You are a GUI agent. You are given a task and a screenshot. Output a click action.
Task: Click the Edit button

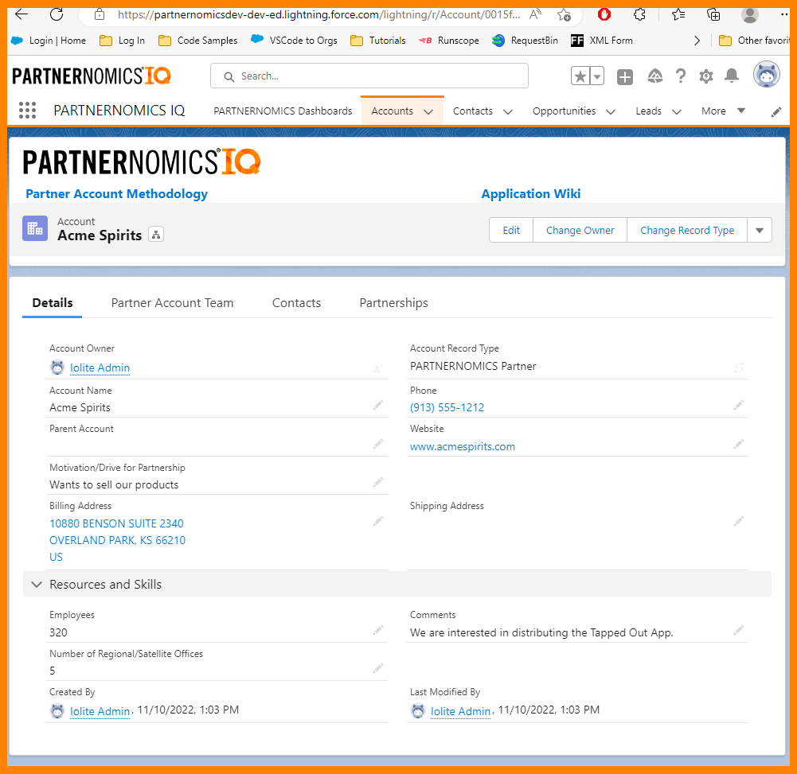[511, 230]
